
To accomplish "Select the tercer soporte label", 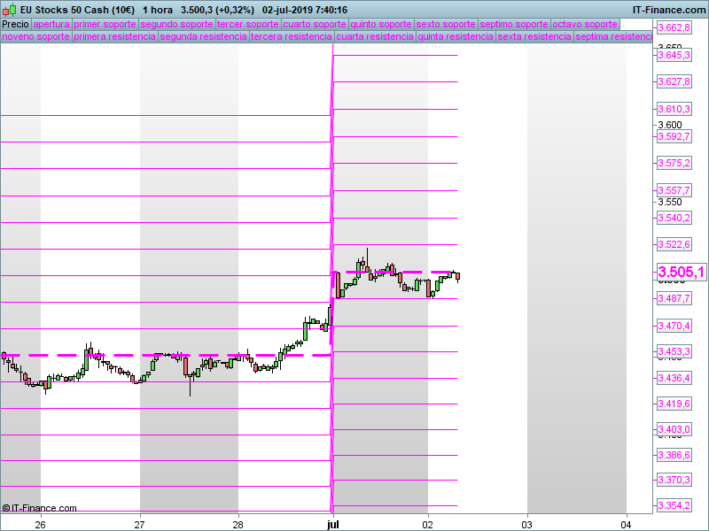I will tap(248, 25).
